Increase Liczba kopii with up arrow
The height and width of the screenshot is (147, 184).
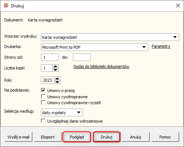click(x=55, y=66)
